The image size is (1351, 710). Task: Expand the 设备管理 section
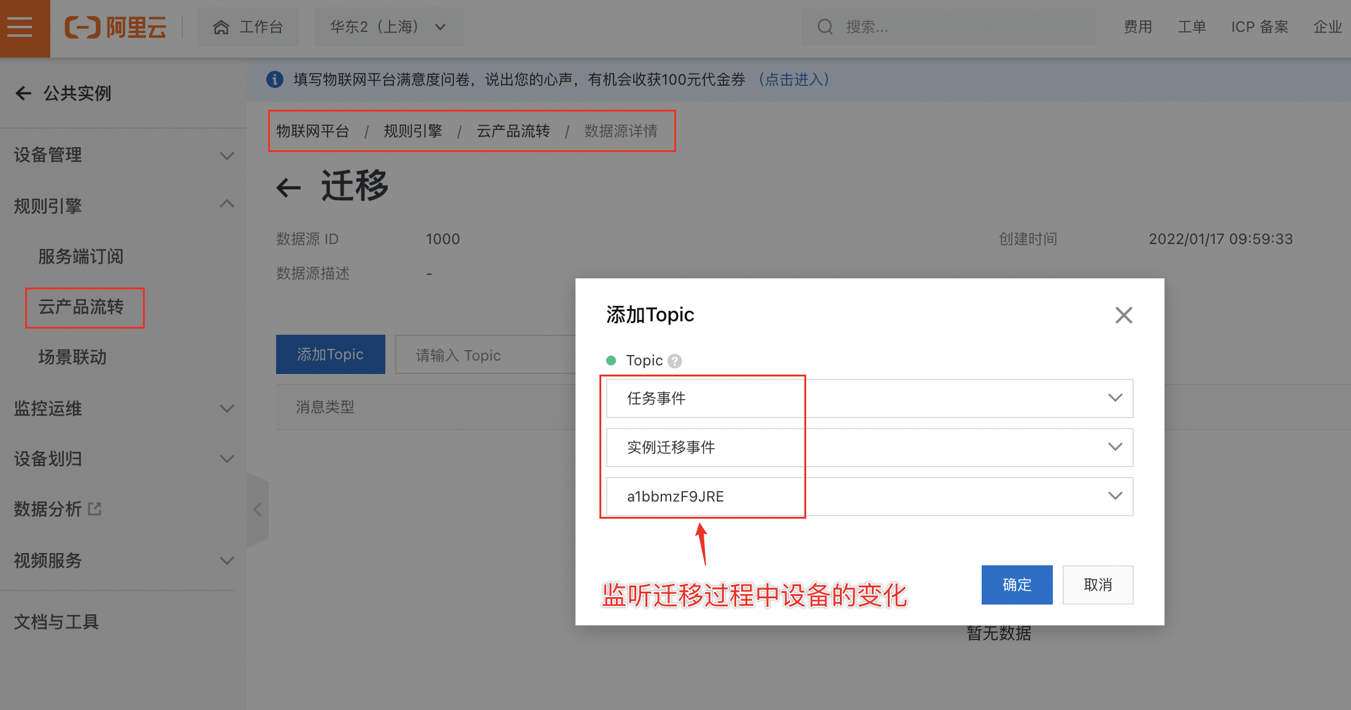tap(123, 155)
